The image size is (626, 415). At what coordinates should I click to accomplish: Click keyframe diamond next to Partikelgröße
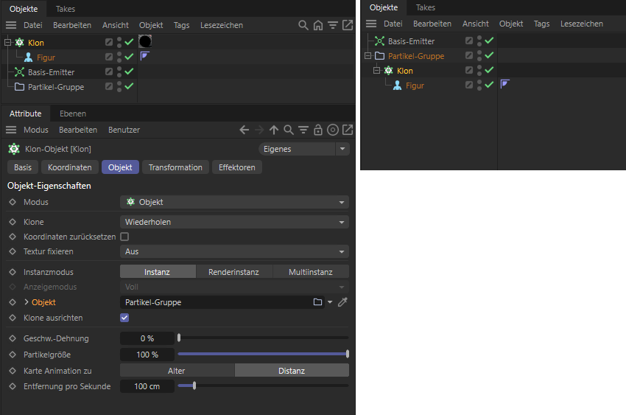coord(13,355)
